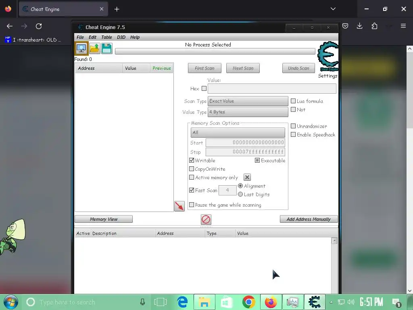This screenshot has width=413, height=310.
Task: Check Active memory only
Action: (x=192, y=178)
